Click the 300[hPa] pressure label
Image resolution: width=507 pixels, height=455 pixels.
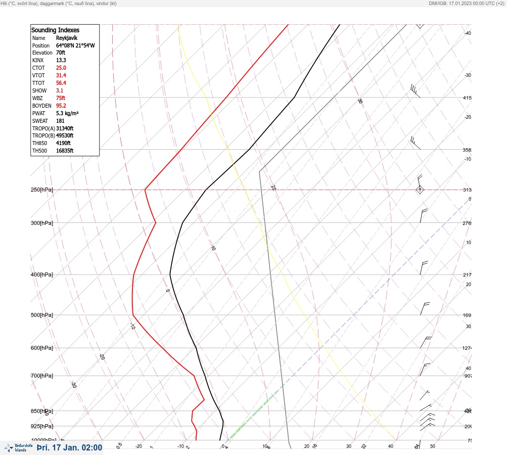pos(42,223)
